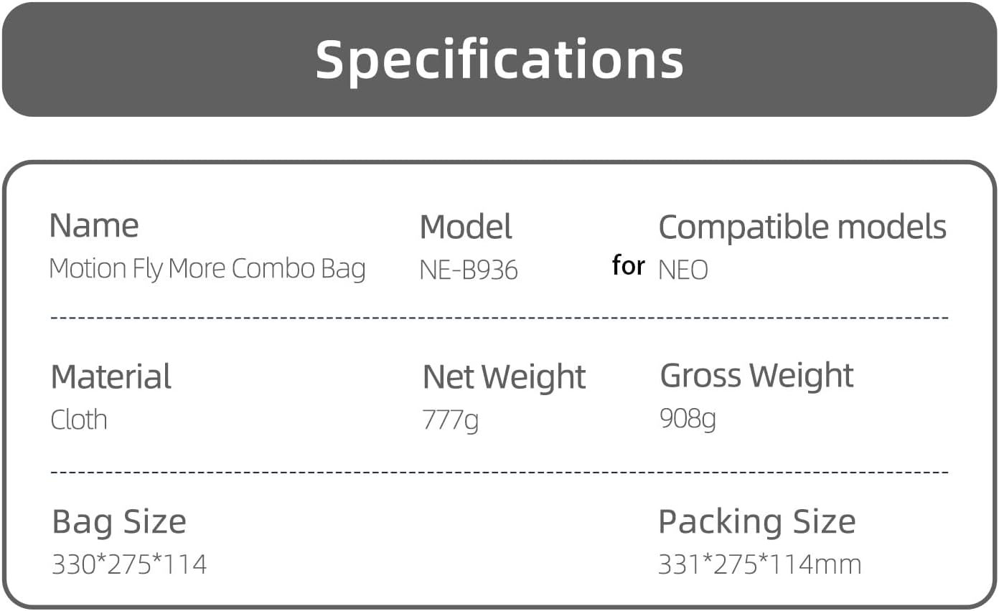Image resolution: width=999 pixels, height=611 pixels.
Task: Click the Net Weight heading
Action: (505, 377)
